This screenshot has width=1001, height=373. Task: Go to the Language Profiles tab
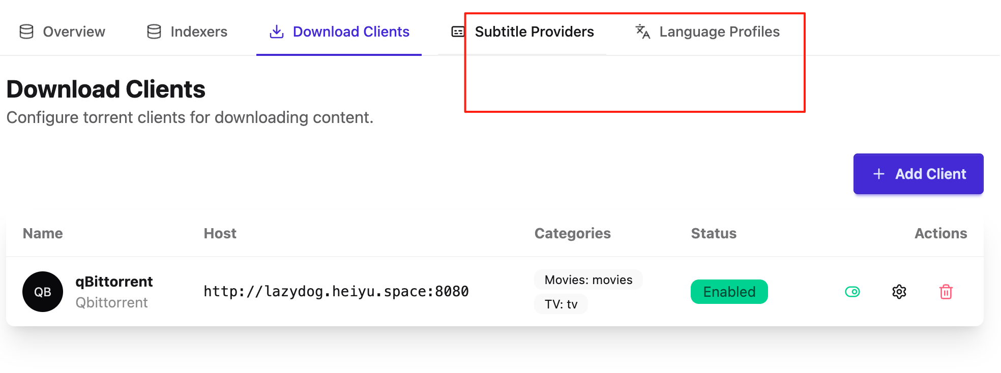click(x=708, y=32)
